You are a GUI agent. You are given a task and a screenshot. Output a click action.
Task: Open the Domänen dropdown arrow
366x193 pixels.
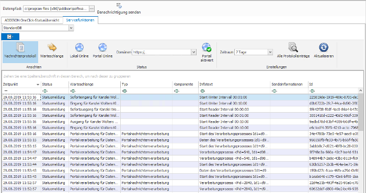coord(194,52)
